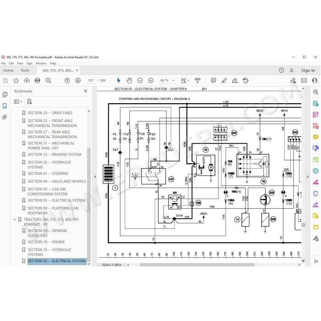Close the Bookmarks panel
Viewport: 321px width, 321px height.
coord(86,91)
